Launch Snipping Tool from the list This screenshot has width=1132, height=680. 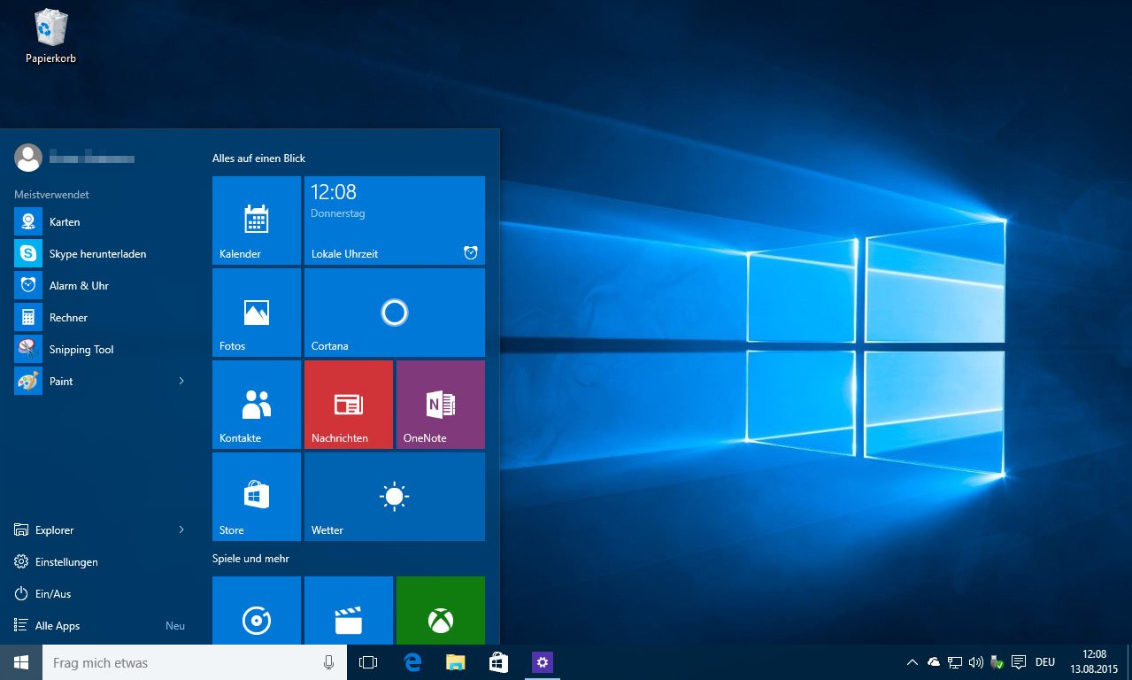point(99,349)
